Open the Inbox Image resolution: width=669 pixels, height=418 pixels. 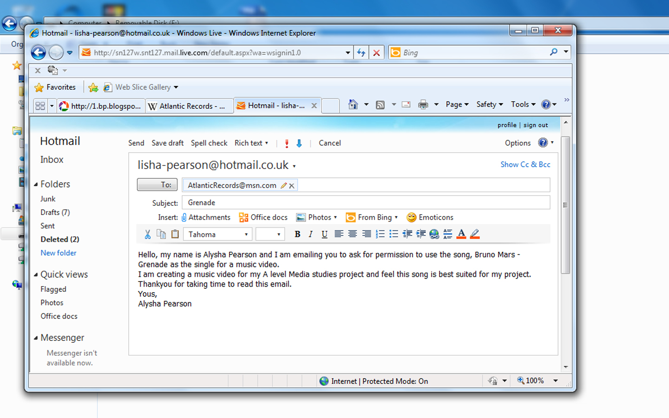tap(52, 160)
